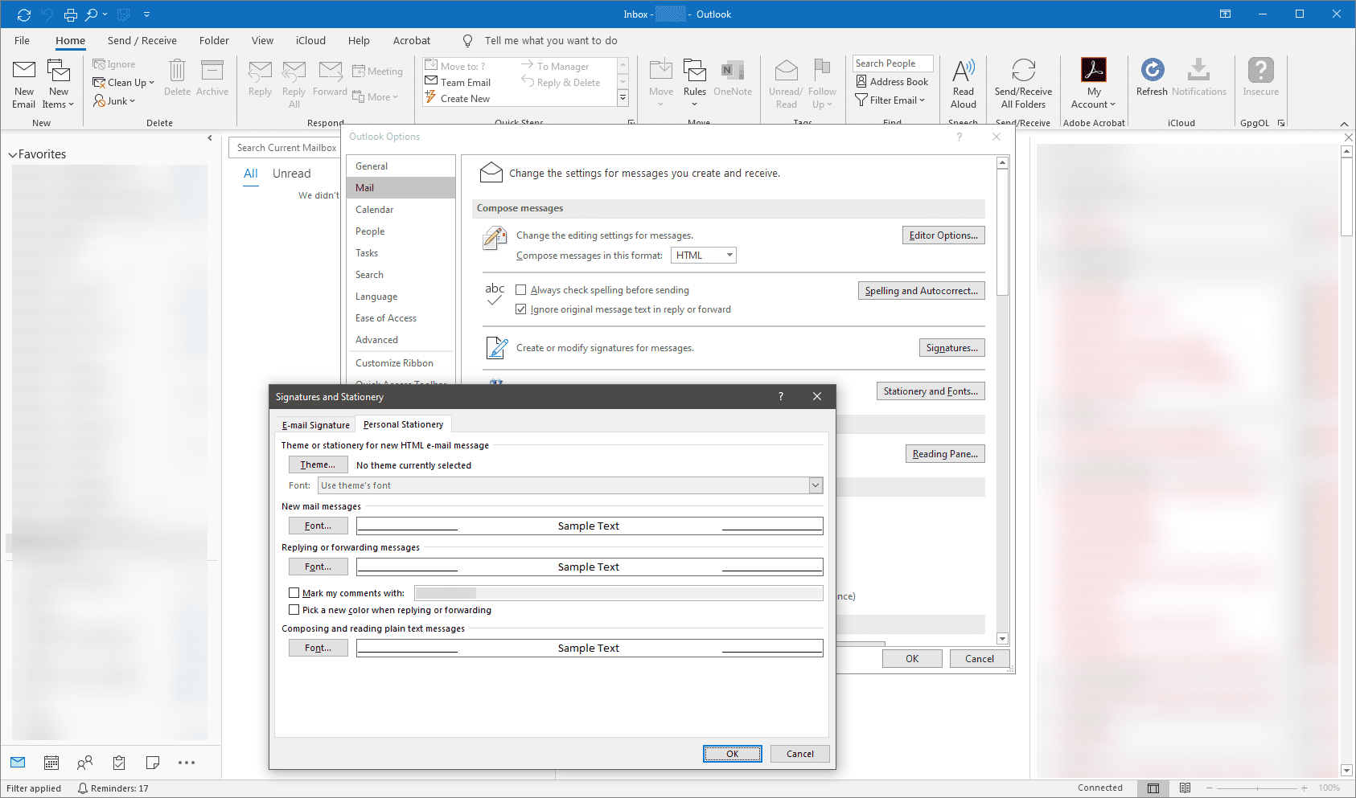Open the New Items icon menu
The height and width of the screenshot is (798, 1356).
pos(59,84)
